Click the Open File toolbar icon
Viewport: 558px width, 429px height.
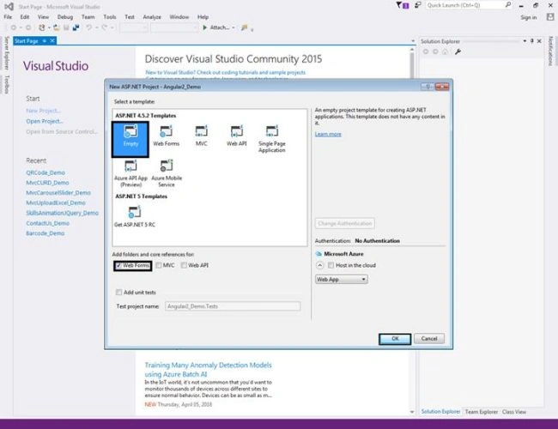(x=56, y=27)
